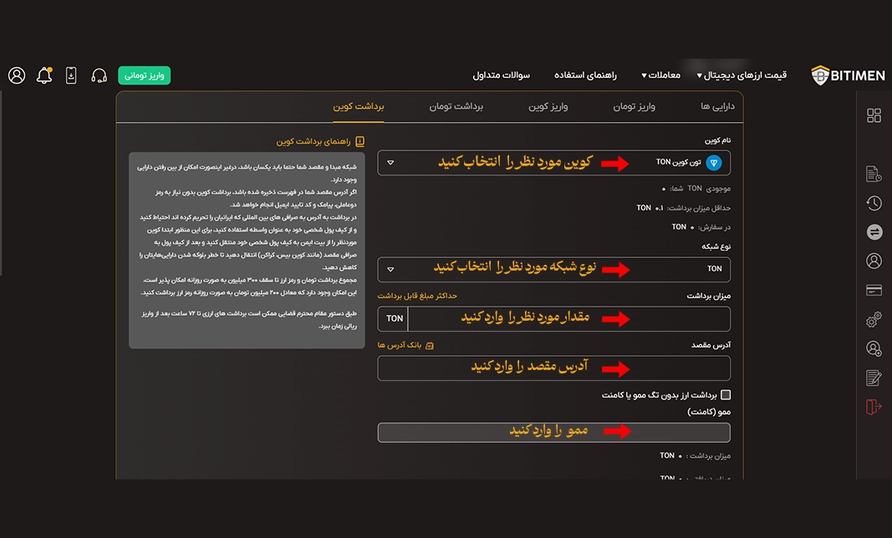
Task: Click green واریز تومانی button
Action: pyautogui.click(x=145, y=75)
